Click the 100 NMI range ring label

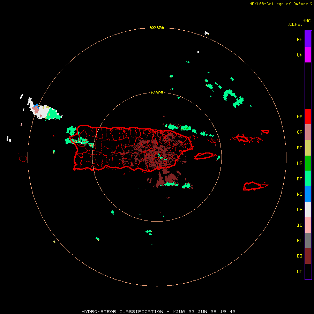click(x=157, y=28)
